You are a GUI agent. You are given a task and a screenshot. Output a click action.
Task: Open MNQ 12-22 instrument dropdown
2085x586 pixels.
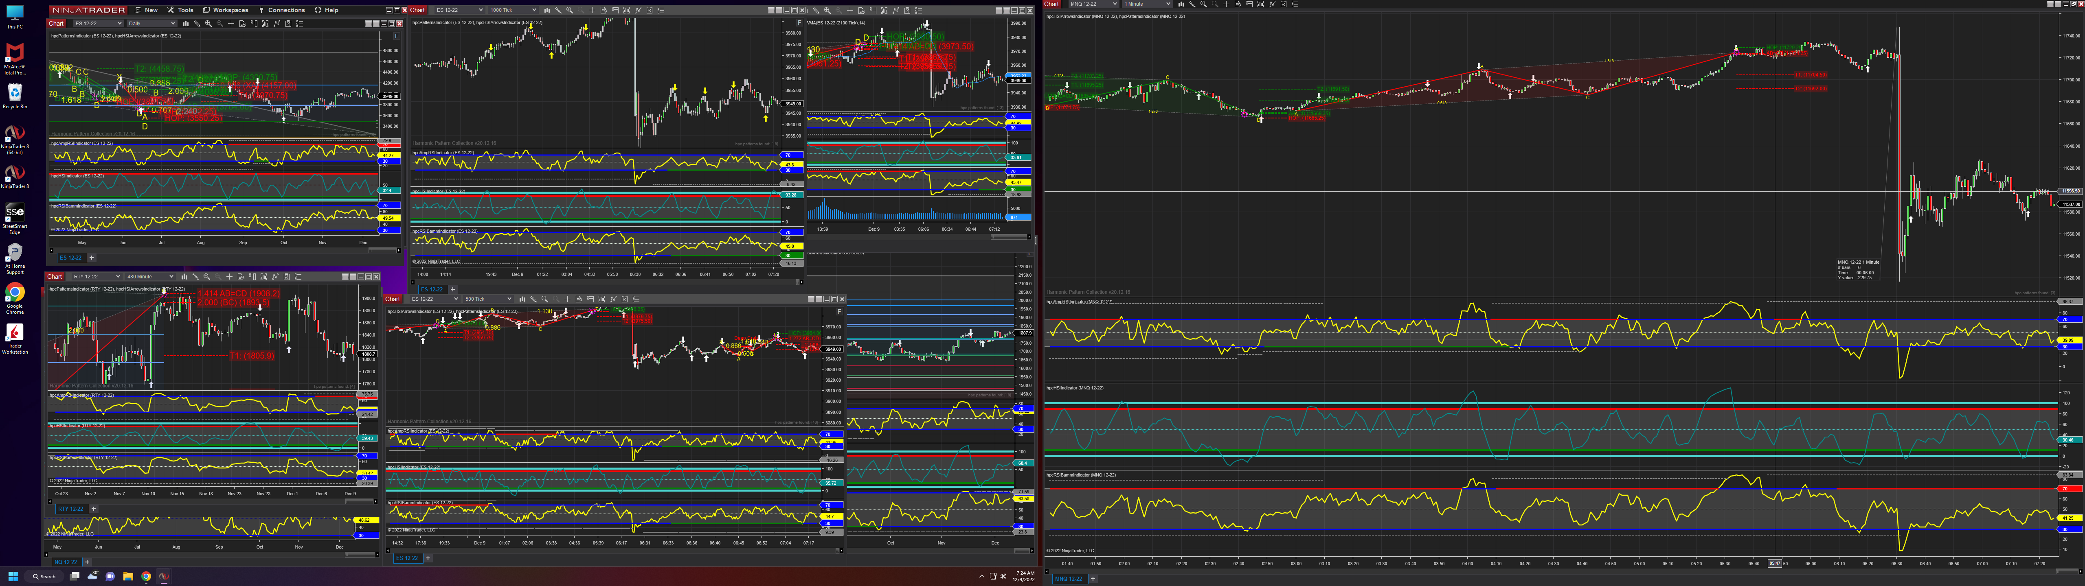(1115, 4)
